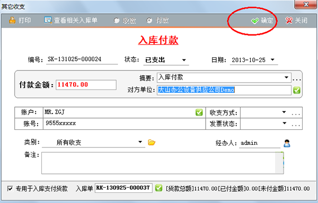Screen dimensions: 318x203
Task: Expand the 摘要 dropdown arrow
Action: coord(286,77)
